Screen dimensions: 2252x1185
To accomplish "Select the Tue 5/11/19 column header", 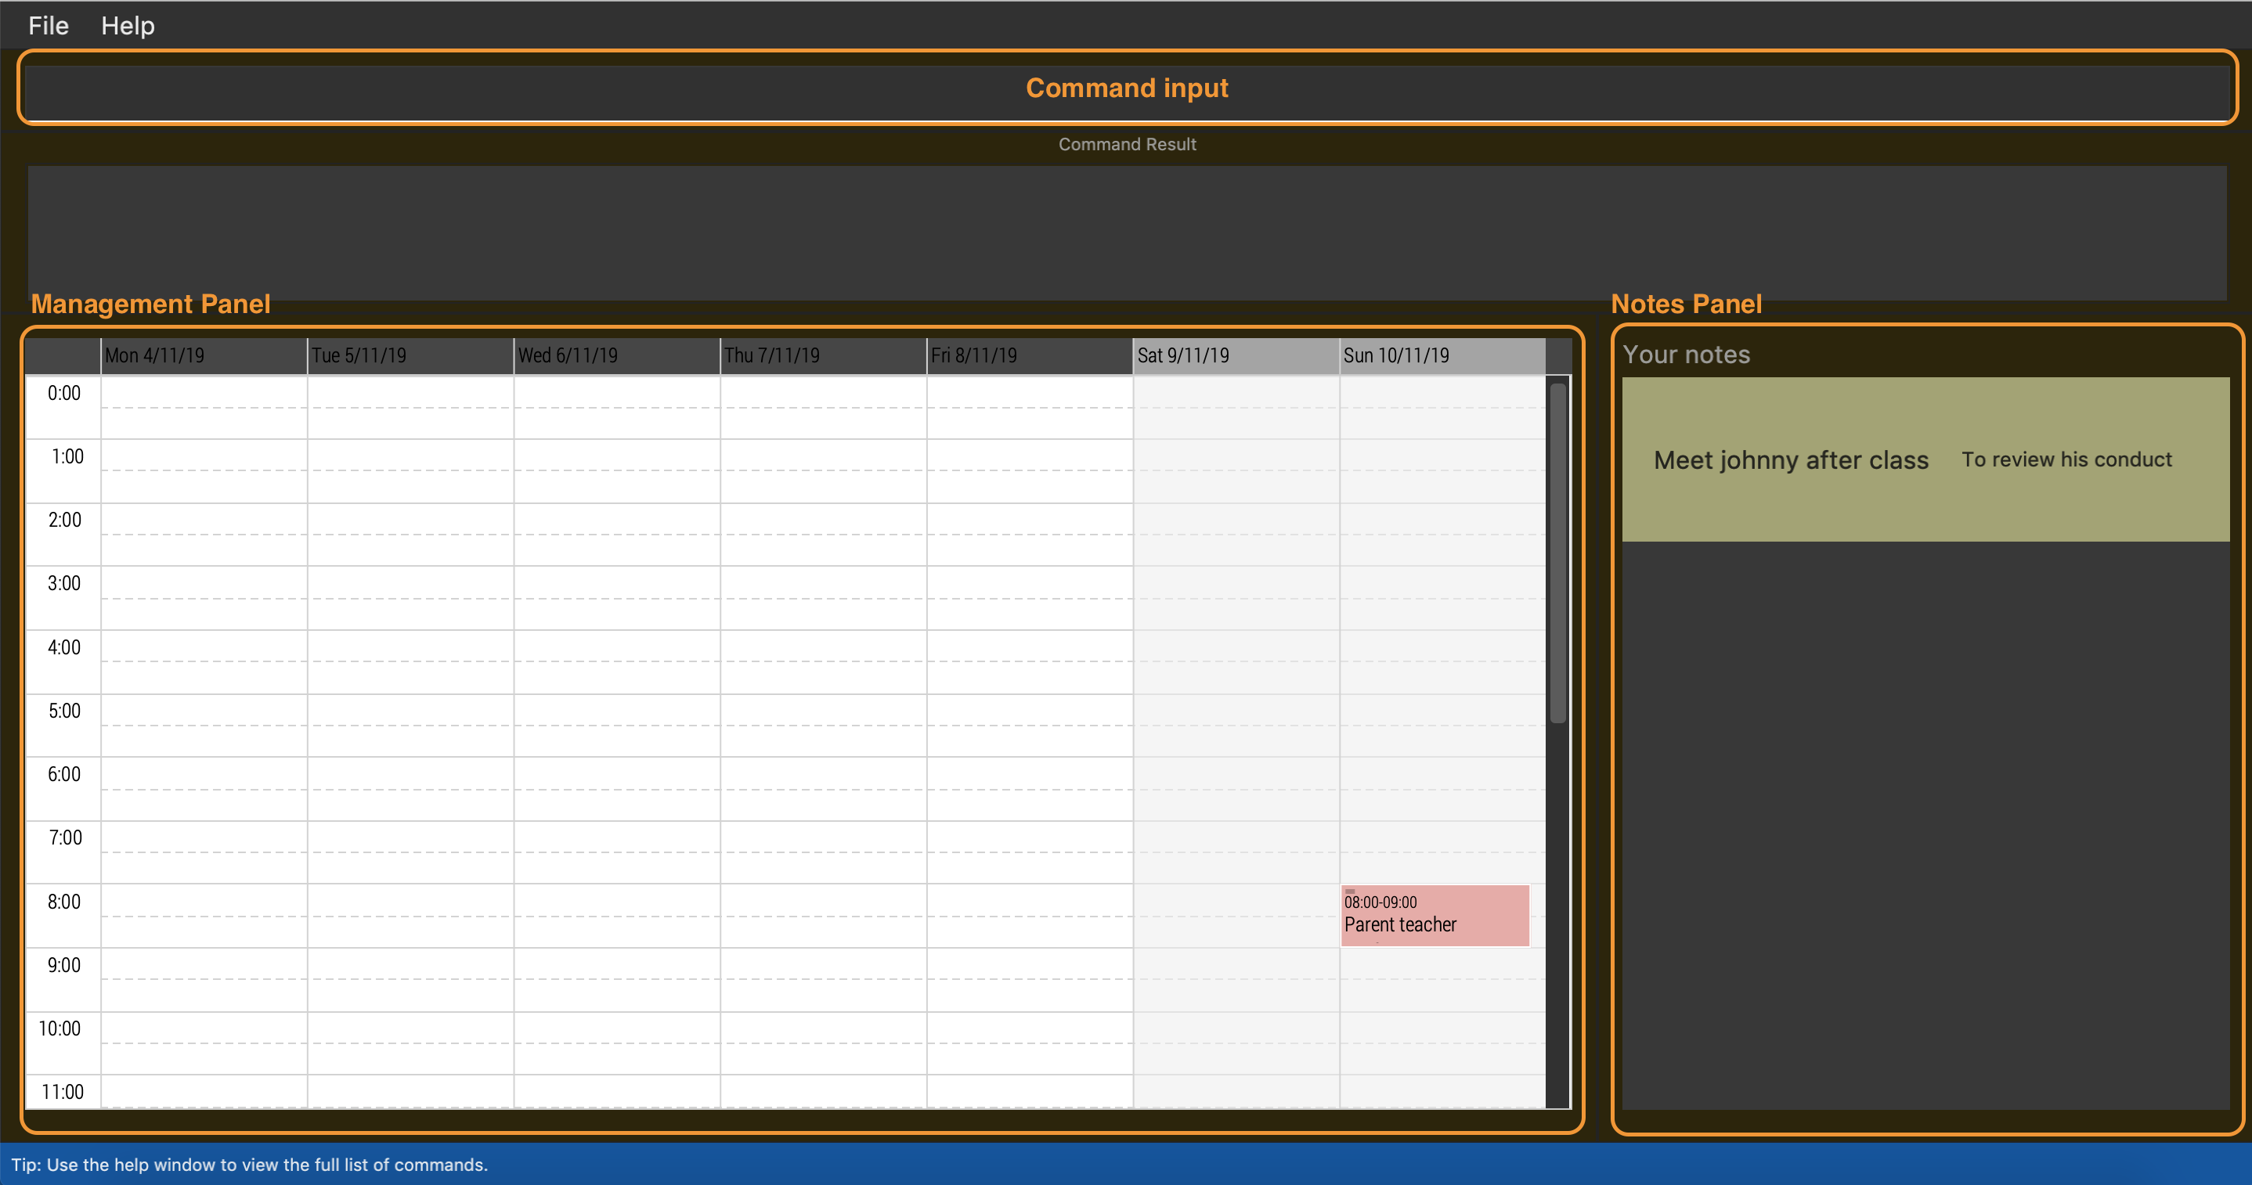I will point(410,355).
